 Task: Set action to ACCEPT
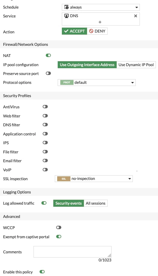[x=74, y=31]
